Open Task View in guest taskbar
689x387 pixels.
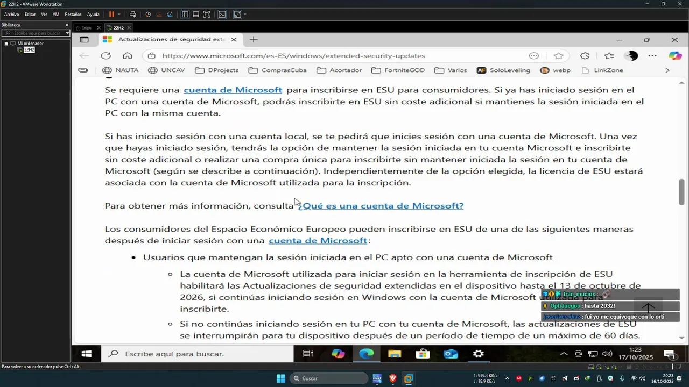point(308,354)
